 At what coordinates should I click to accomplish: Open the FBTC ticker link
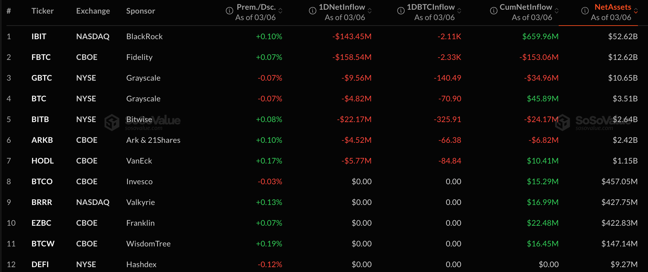pos(41,57)
